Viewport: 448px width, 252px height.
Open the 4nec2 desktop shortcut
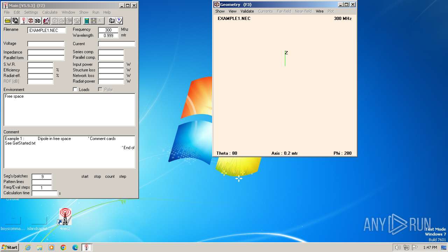pyautogui.click(x=65, y=219)
